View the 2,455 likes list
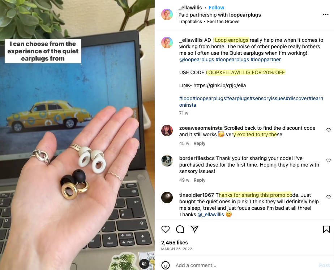Viewport: 334px width, 270px height. click(175, 243)
